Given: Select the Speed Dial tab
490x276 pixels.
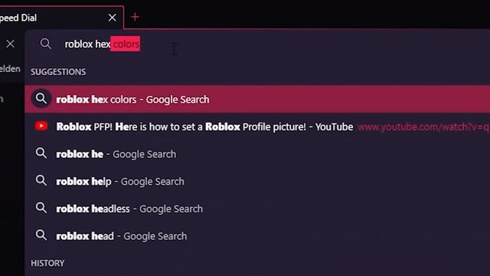Looking at the screenshot, I should (x=61, y=18).
